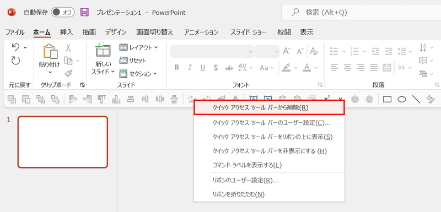Image resolution: width=441 pixels, height=212 pixels.
Task: Switch to the Design tab
Action: point(116,32)
